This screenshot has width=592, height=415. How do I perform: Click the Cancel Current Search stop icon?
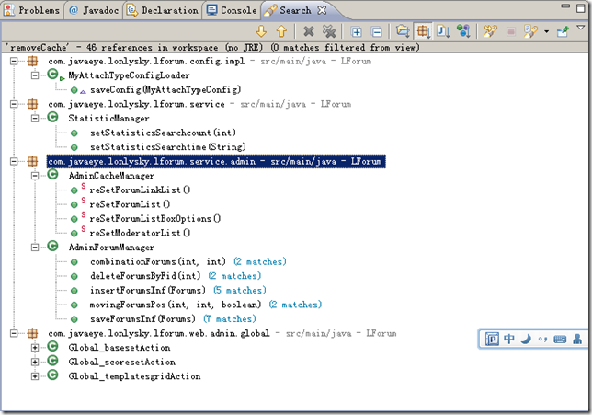pos(511,31)
